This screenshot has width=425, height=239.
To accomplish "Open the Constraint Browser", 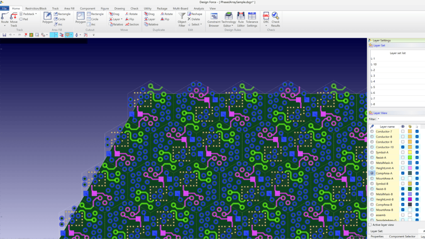I will coord(214,20).
